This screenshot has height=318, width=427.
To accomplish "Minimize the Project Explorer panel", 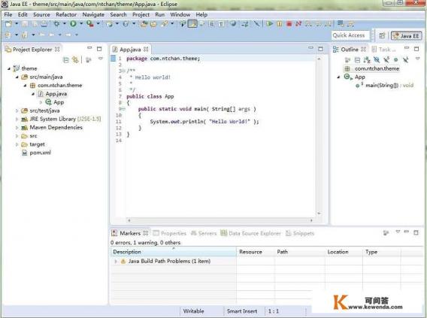I will point(89,48).
